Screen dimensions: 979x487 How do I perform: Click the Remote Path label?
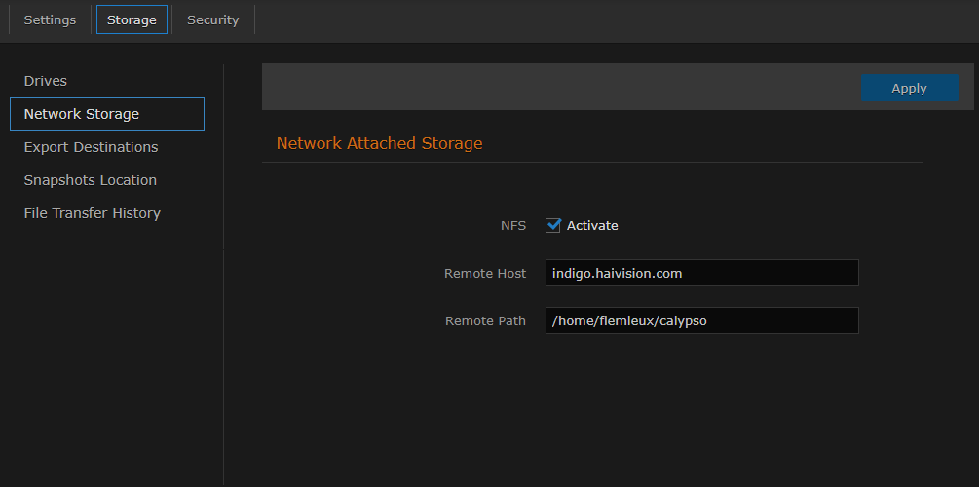[x=485, y=320]
